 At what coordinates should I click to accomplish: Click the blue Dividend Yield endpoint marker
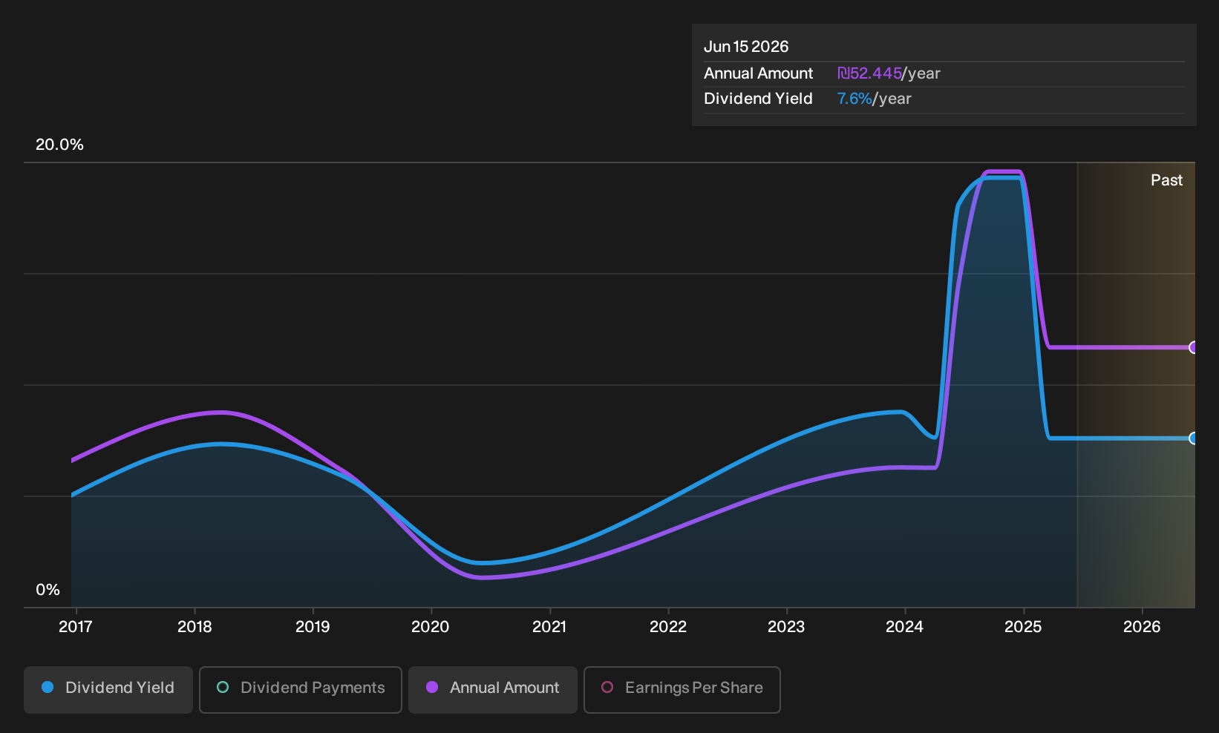click(1193, 438)
